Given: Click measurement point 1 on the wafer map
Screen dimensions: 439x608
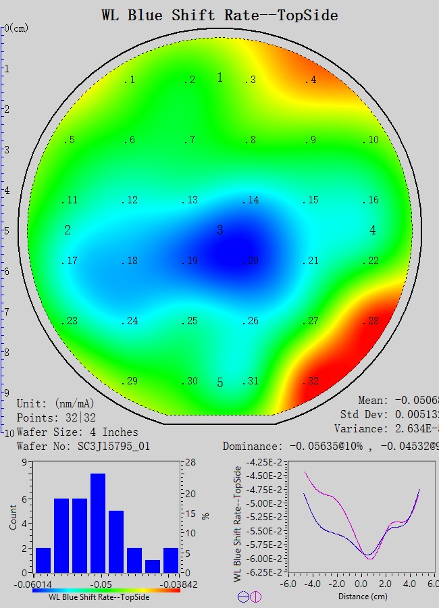Looking at the screenshot, I should 129,80.
